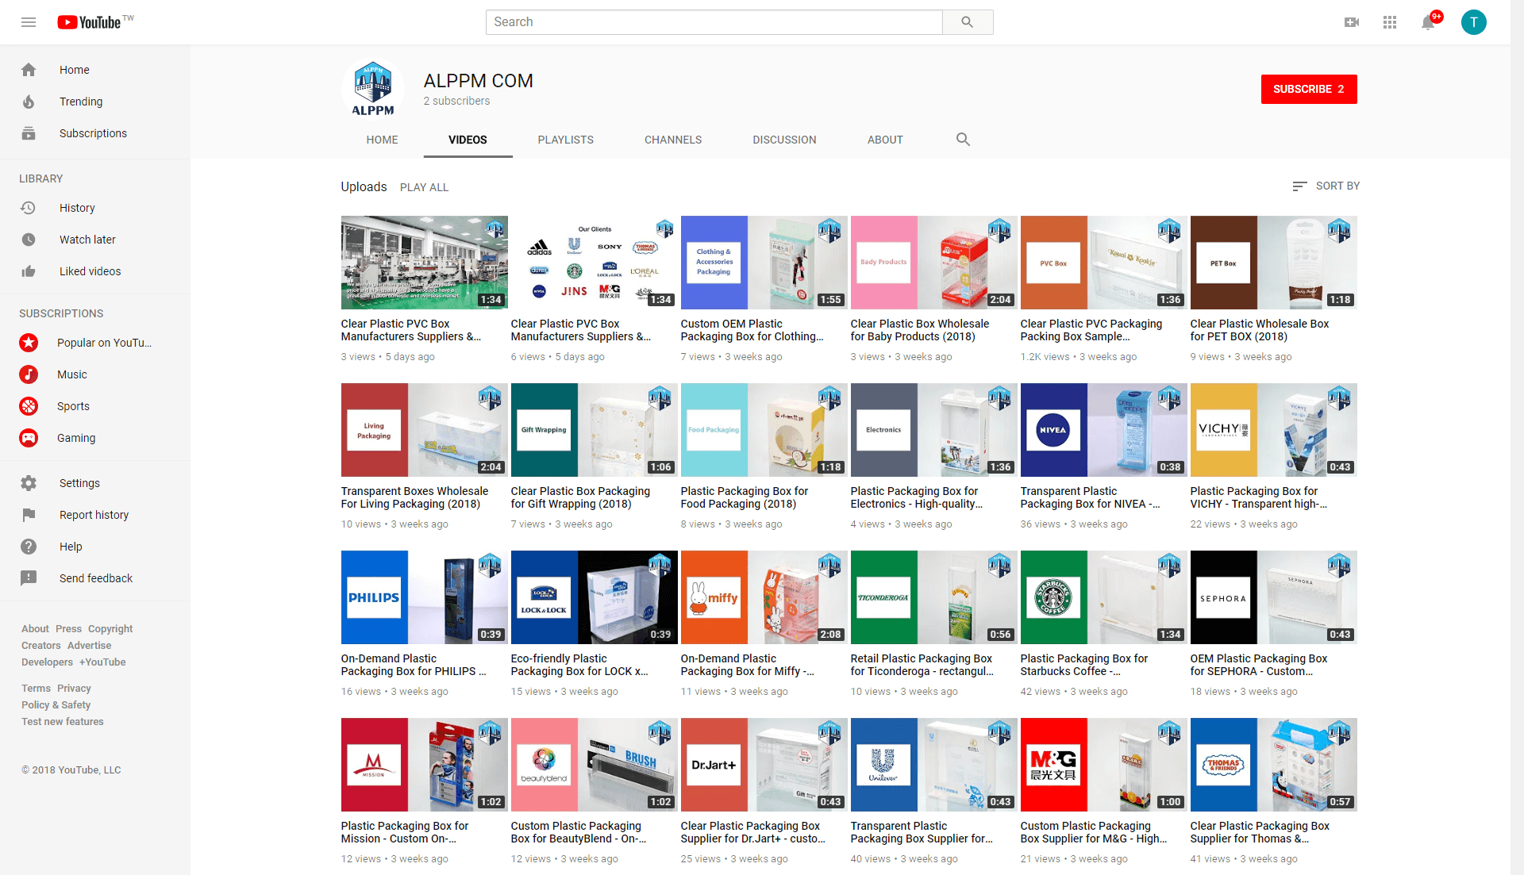Screen dimensions: 1524x875
Task: Open Custom Plastic Packaging Box for BeautyBlend title
Action: [x=579, y=832]
